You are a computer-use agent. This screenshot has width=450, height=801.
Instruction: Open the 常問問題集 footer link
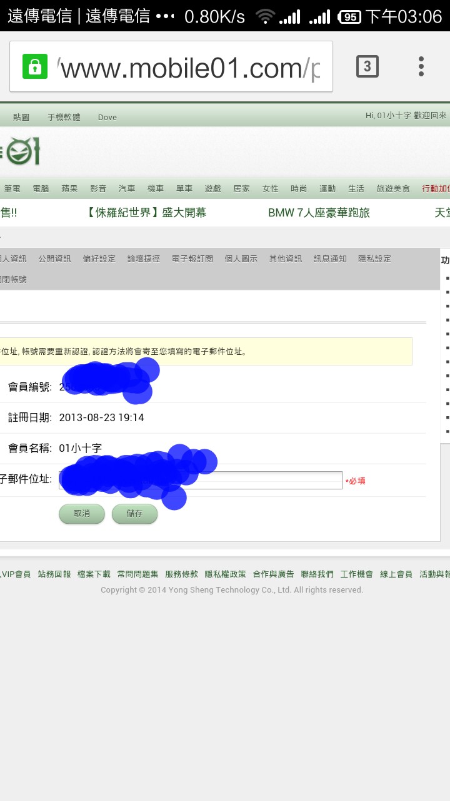(x=137, y=574)
